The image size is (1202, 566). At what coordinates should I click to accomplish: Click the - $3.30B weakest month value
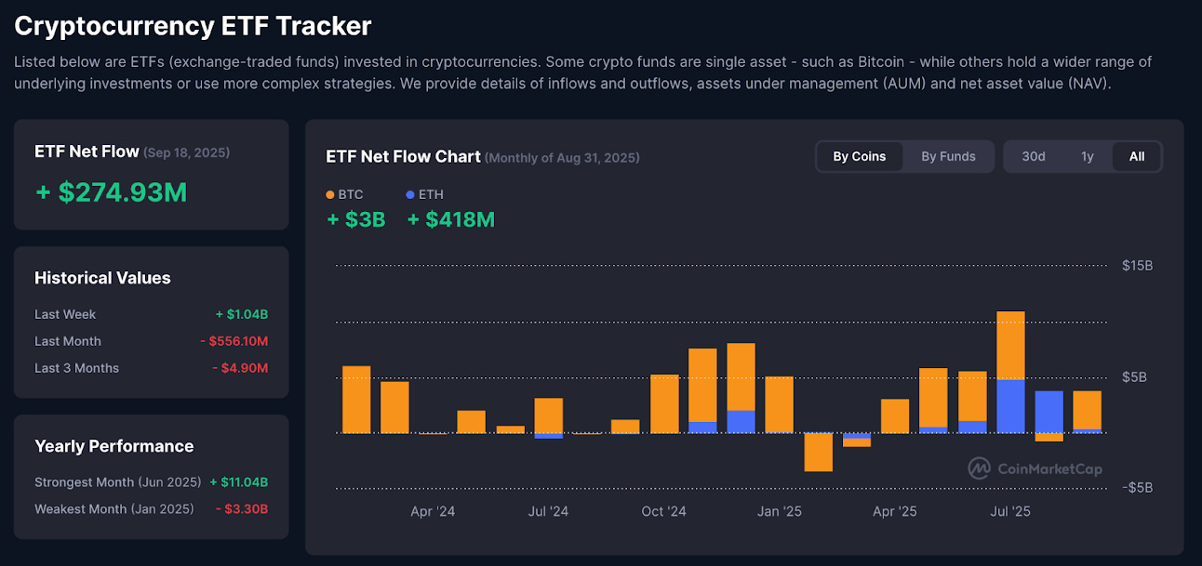242,509
